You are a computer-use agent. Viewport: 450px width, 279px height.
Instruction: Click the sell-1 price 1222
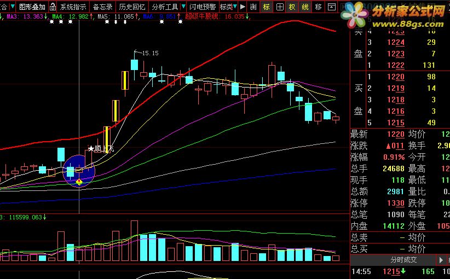396,66
